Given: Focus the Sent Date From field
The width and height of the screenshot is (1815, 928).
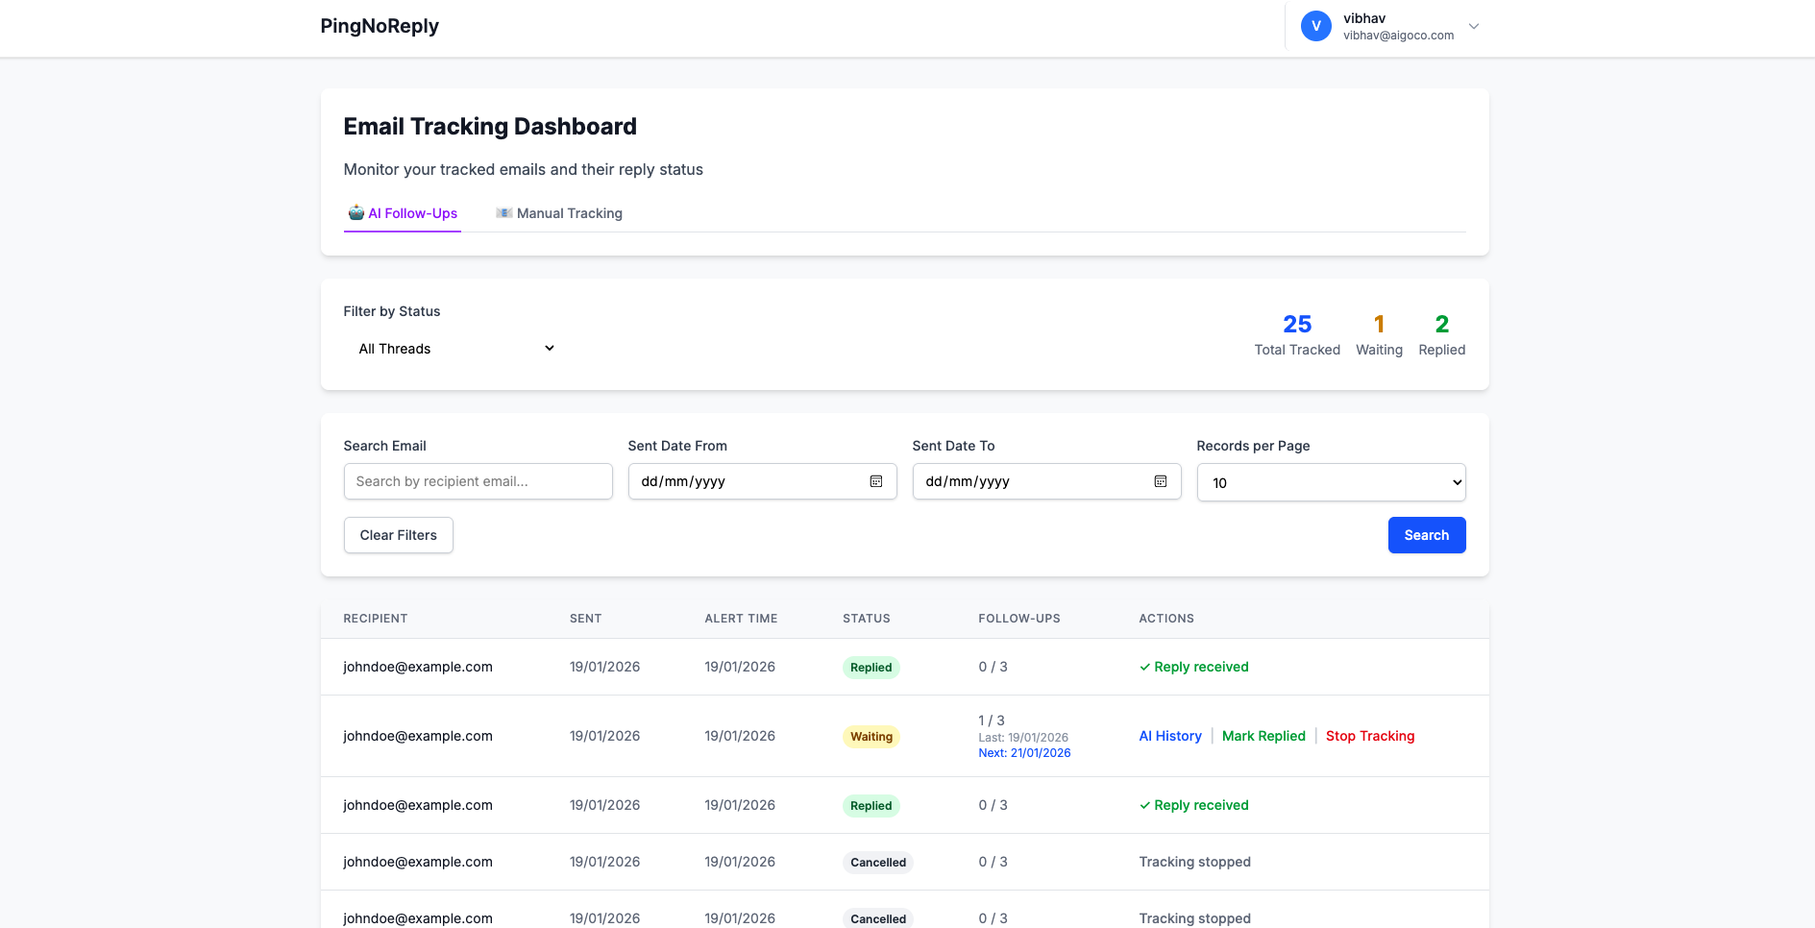Looking at the screenshot, I should pos(762,481).
